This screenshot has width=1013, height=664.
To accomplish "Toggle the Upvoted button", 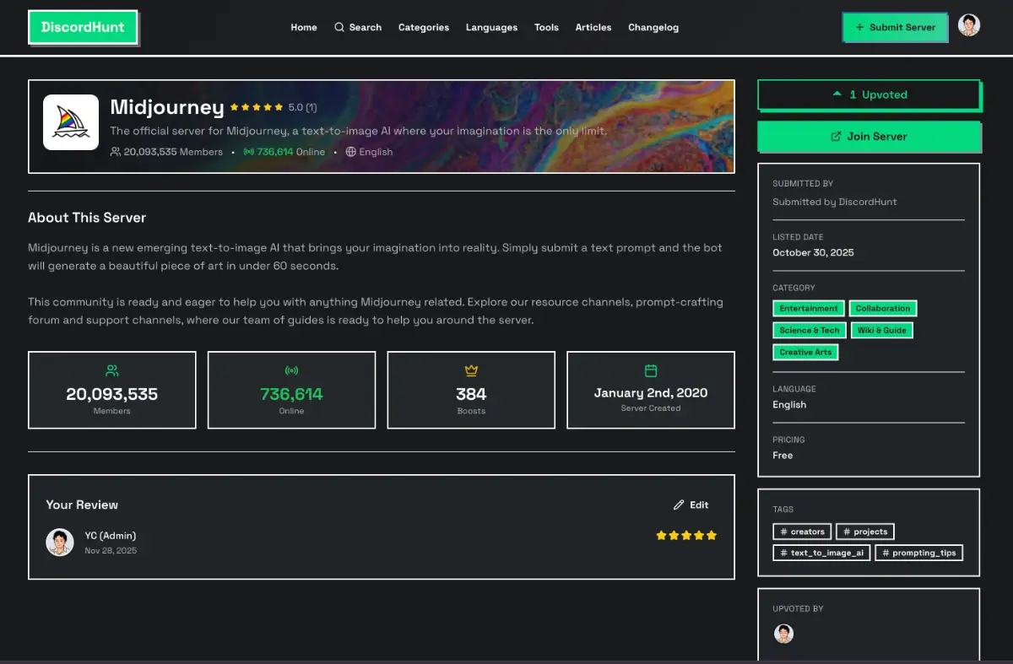I will click(x=869, y=94).
